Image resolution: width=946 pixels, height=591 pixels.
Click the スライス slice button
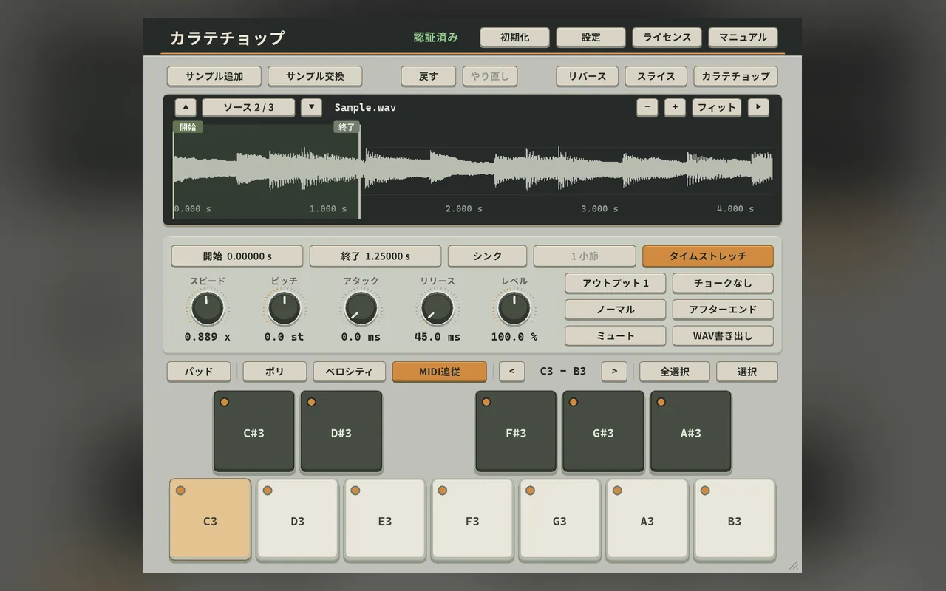(x=656, y=76)
